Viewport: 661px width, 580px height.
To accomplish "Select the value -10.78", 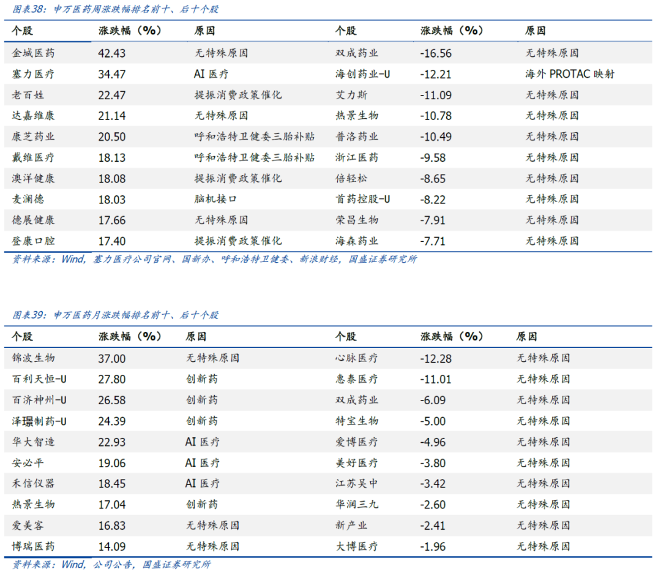I will 436,116.
